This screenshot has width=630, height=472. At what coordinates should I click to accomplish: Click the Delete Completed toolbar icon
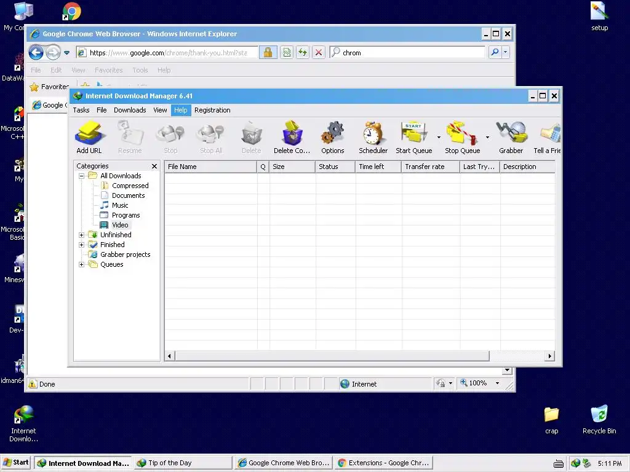[x=292, y=138]
